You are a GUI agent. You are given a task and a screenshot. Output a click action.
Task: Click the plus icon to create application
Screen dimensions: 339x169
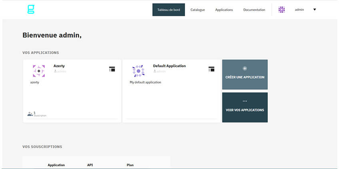point(245,69)
